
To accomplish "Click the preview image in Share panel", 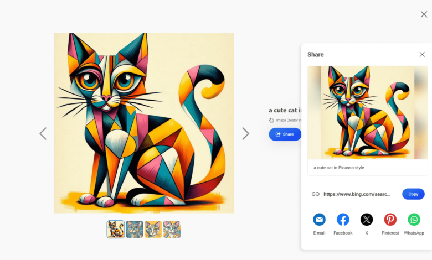I will [368, 112].
